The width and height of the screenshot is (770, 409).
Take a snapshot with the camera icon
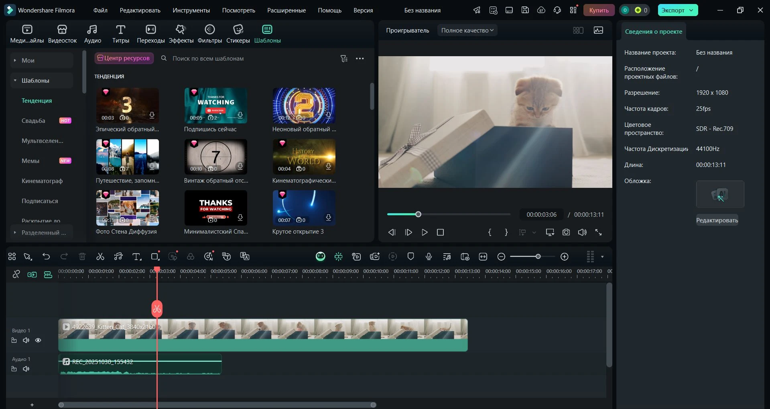click(566, 232)
